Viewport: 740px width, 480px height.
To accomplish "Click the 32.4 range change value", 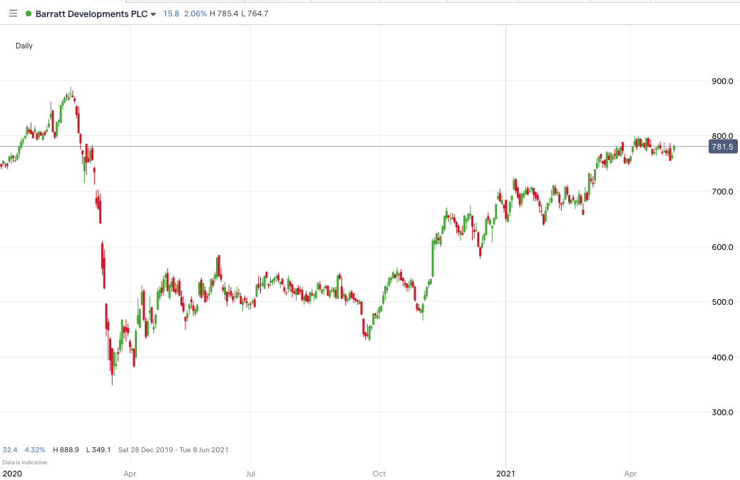I will [9, 449].
